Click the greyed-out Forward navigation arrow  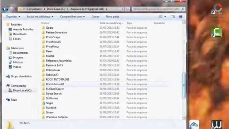tap(11, 9)
